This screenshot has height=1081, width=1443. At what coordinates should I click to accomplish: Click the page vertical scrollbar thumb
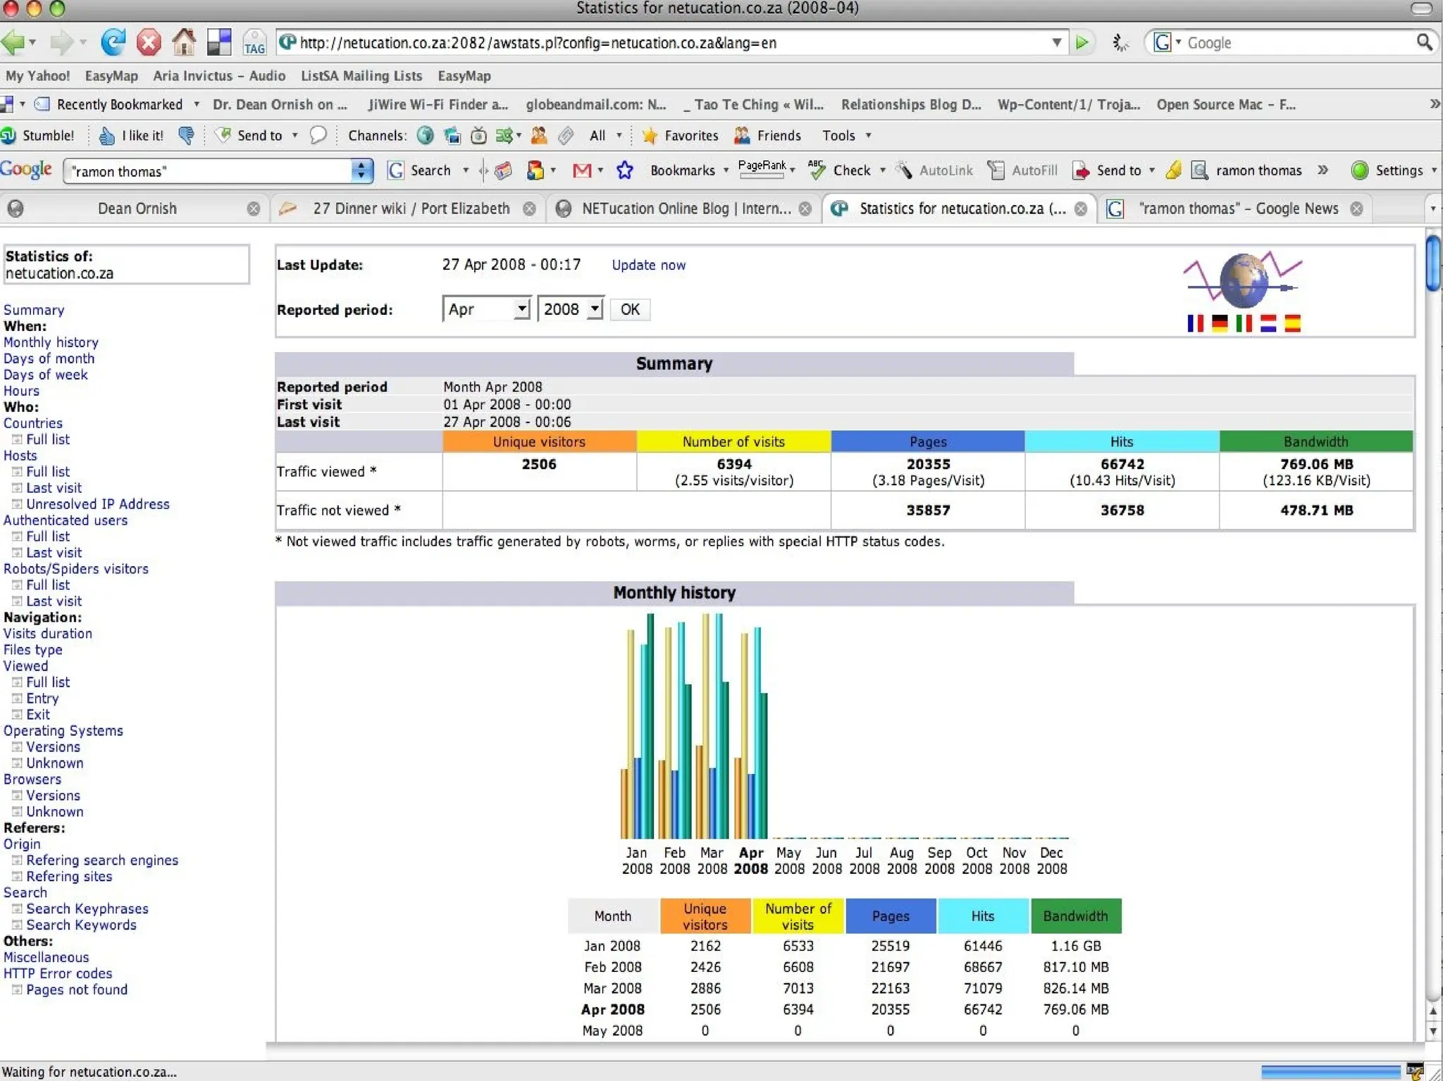point(1432,262)
